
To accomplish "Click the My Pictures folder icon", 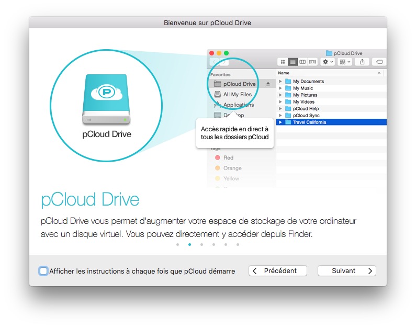I will point(288,95).
